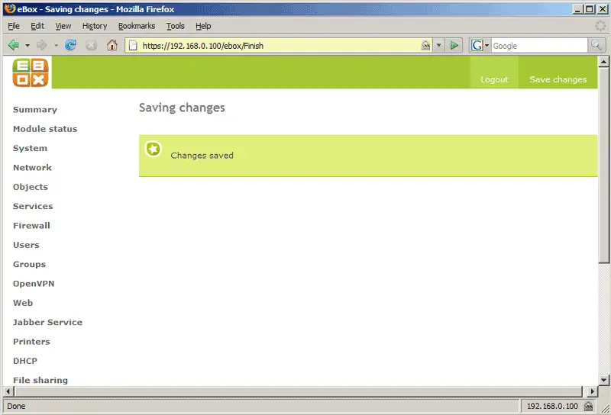This screenshot has height=415, width=611.
Task: Click the Saving changes heading
Action: pyautogui.click(x=182, y=108)
